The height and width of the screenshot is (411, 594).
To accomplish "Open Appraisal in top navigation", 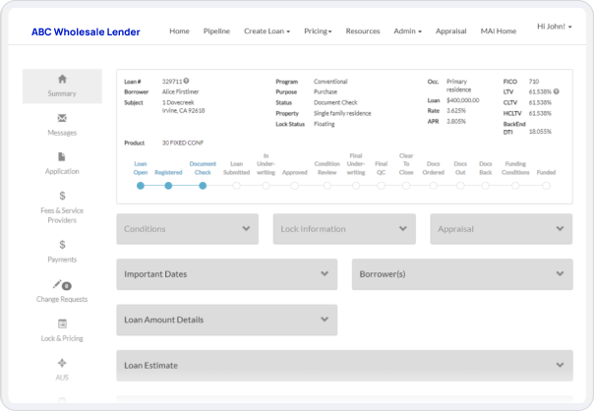I will coord(450,31).
